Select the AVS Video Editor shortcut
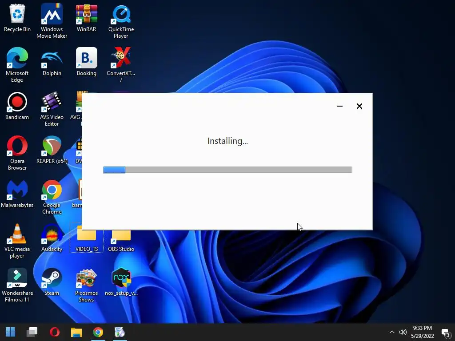Image resolution: width=455 pixels, height=341 pixels. (52, 109)
